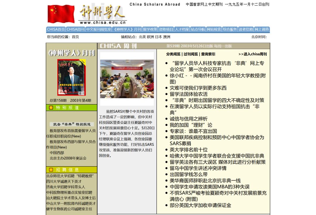Open 北京主办2008年奥运会 link
316x215 pixels.
tap(68, 158)
